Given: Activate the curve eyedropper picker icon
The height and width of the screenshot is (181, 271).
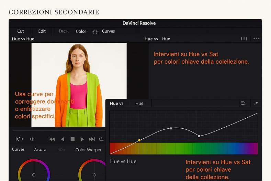Looking at the screenshot, I should [256, 103].
